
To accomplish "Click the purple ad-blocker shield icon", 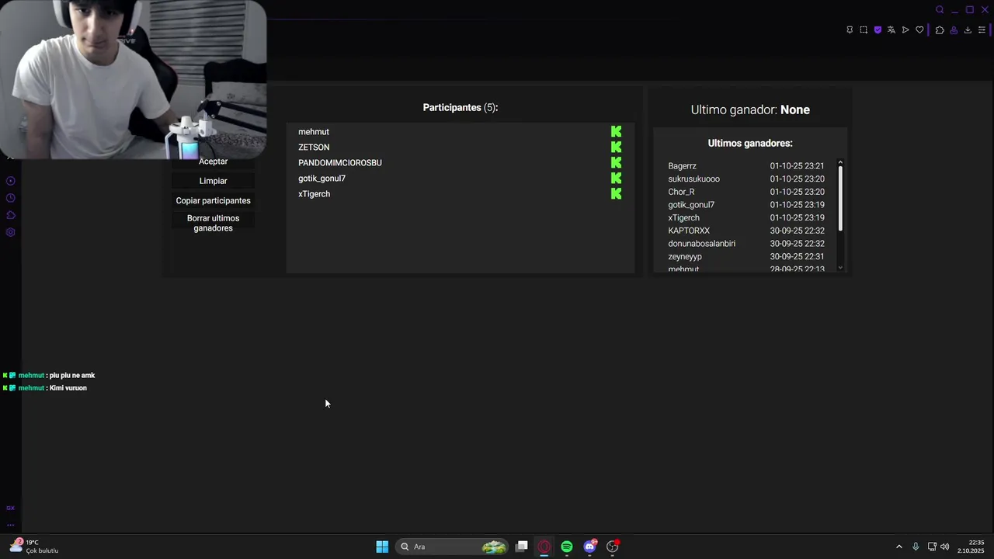I will [878, 30].
